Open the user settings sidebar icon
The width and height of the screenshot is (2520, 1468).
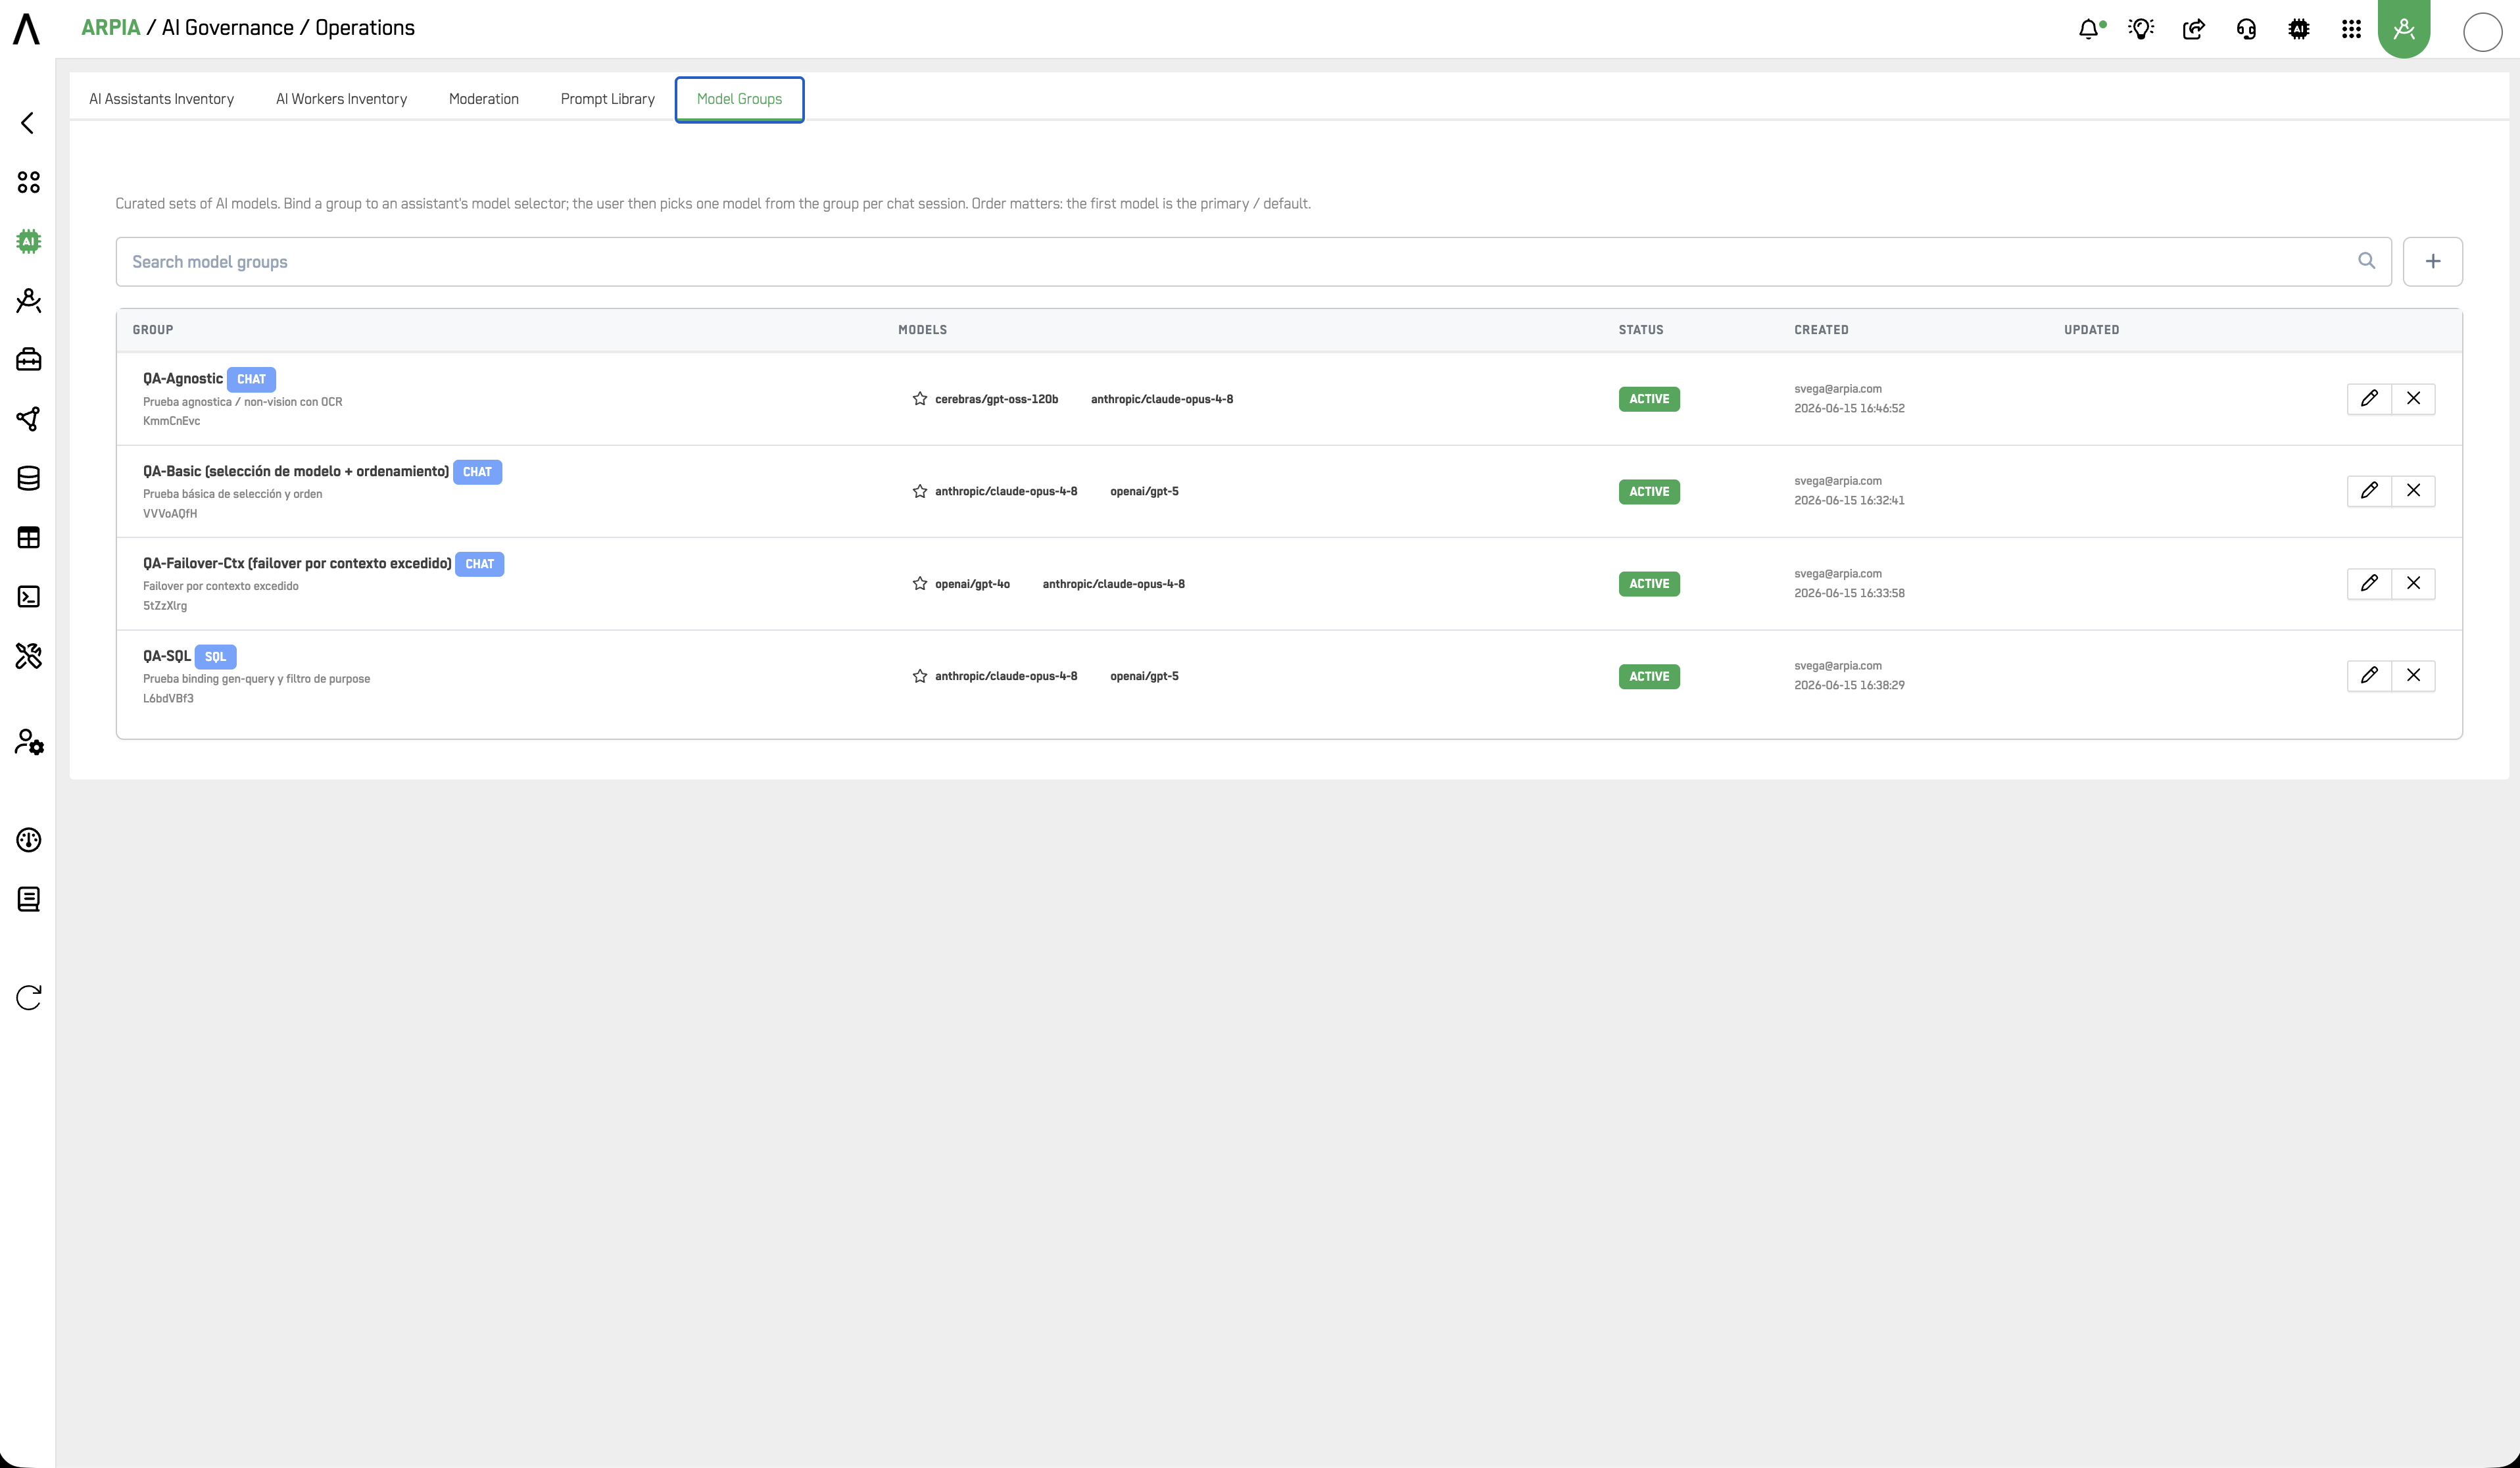(29, 741)
